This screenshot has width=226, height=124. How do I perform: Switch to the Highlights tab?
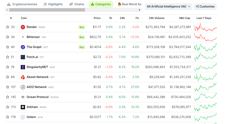(53, 4)
